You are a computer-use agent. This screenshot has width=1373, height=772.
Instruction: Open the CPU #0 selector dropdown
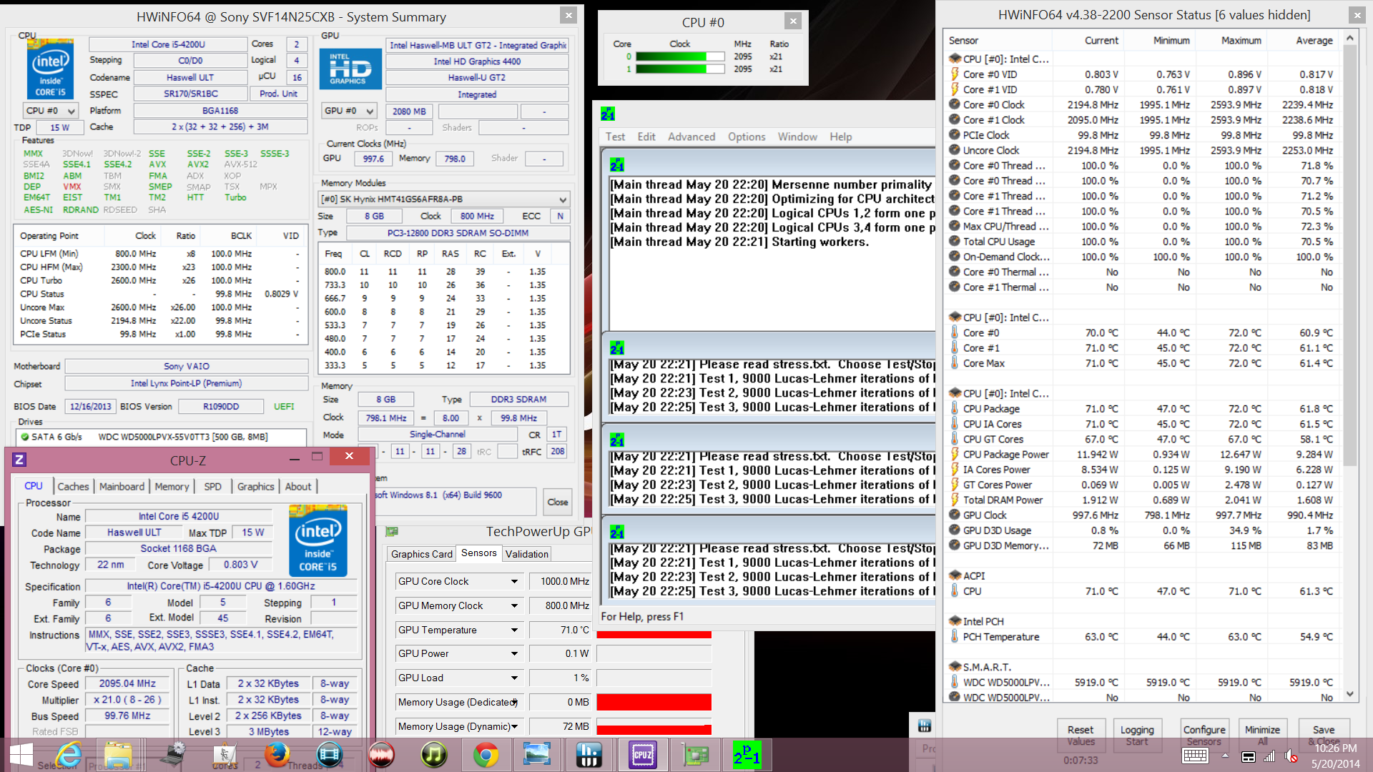point(51,111)
